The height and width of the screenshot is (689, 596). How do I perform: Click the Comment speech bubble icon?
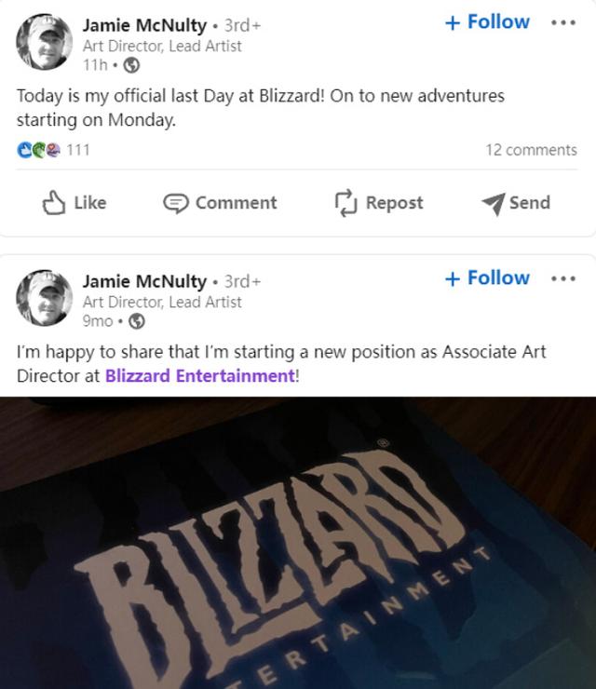[x=176, y=204]
